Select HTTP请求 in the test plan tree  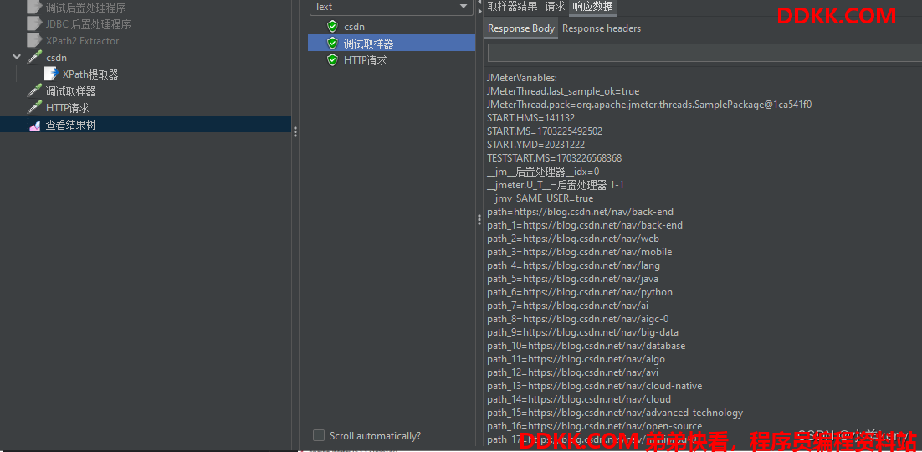point(68,108)
